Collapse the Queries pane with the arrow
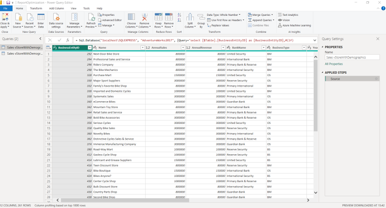The height and width of the screenshot is (208, 386). coord(40,39)
